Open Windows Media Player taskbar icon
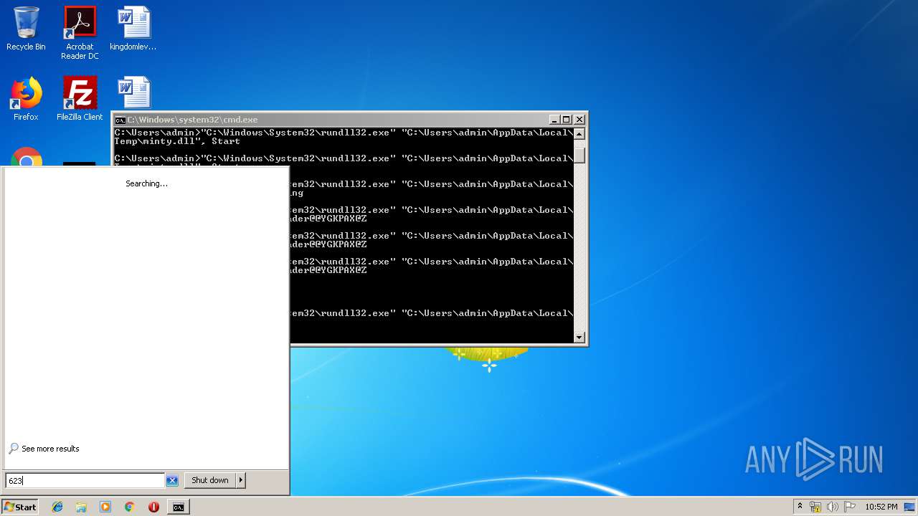Viewport: 918px width, 516px height. click(105, 507)
